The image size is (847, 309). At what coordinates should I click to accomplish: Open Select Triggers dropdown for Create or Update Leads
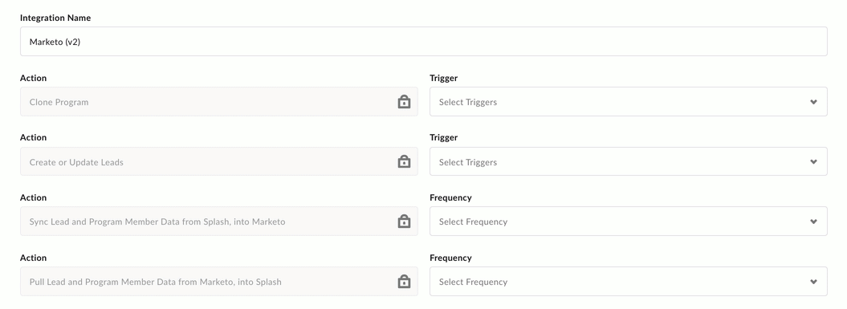coord(629,161)
